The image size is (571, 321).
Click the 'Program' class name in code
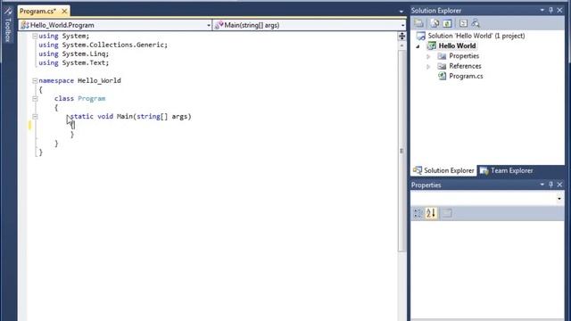[91, 99]
